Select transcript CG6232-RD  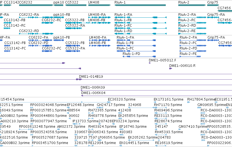click(x=36, y=34)
